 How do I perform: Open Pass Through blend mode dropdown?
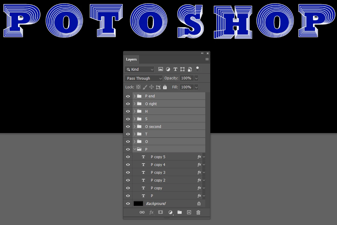(143, 78)
